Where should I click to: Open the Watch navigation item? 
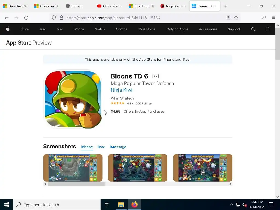point(100,29)
